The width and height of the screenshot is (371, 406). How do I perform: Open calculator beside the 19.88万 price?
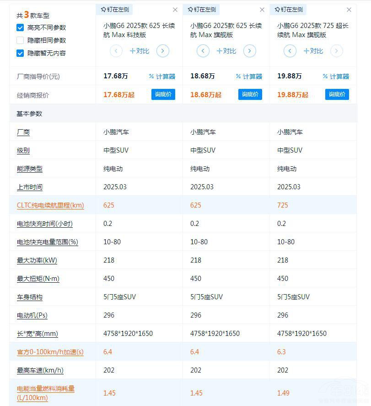tap(336, 76)
